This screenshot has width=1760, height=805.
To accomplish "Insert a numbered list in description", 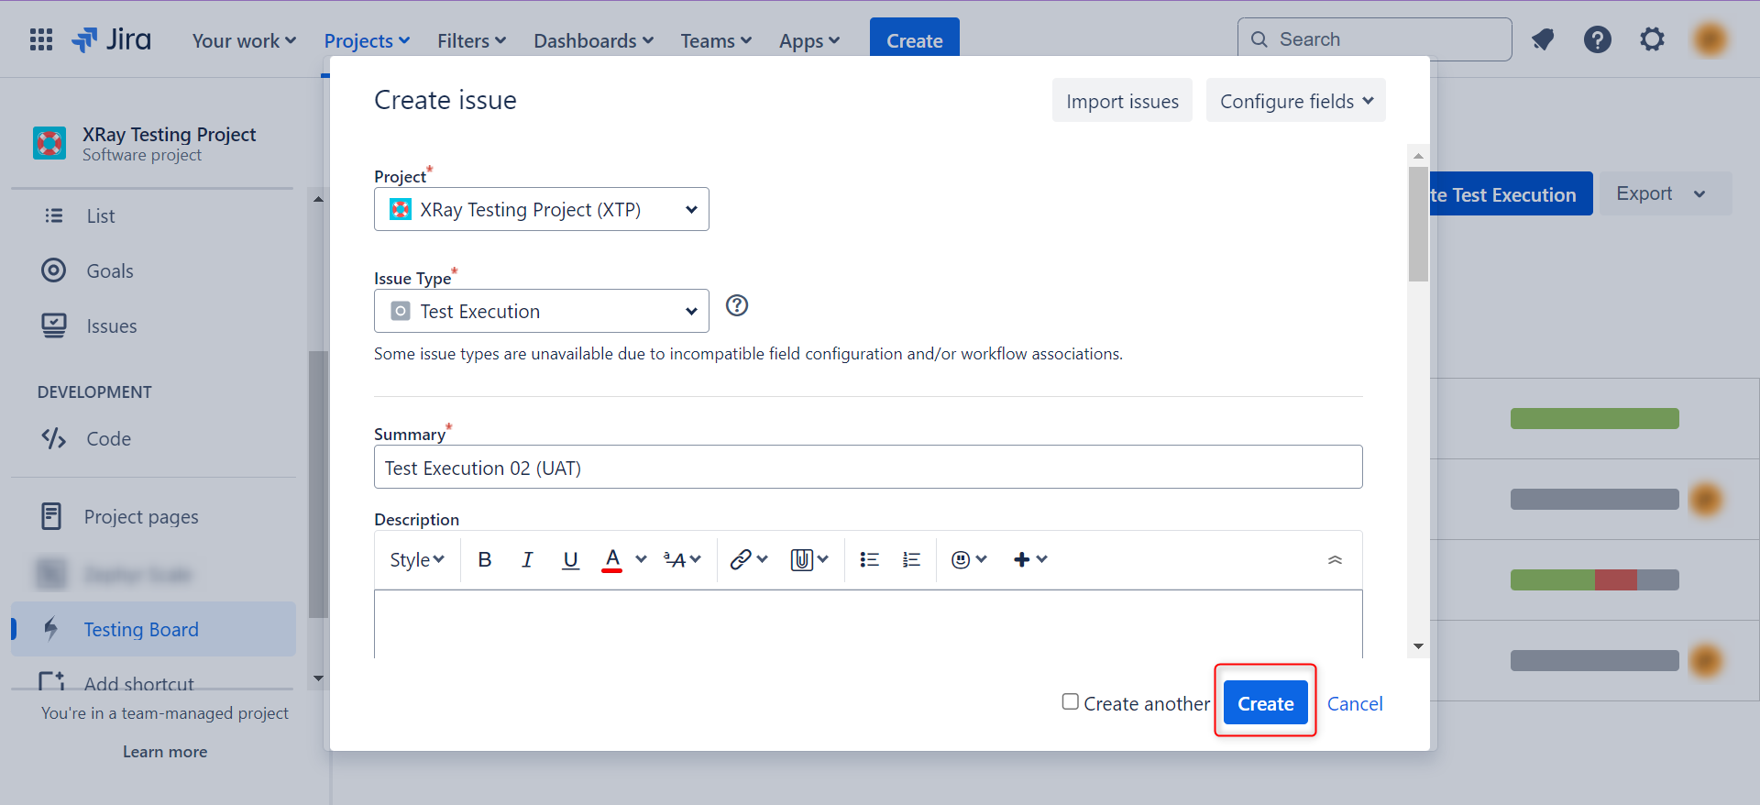I will pyautogui.click(x=911, y=559).
